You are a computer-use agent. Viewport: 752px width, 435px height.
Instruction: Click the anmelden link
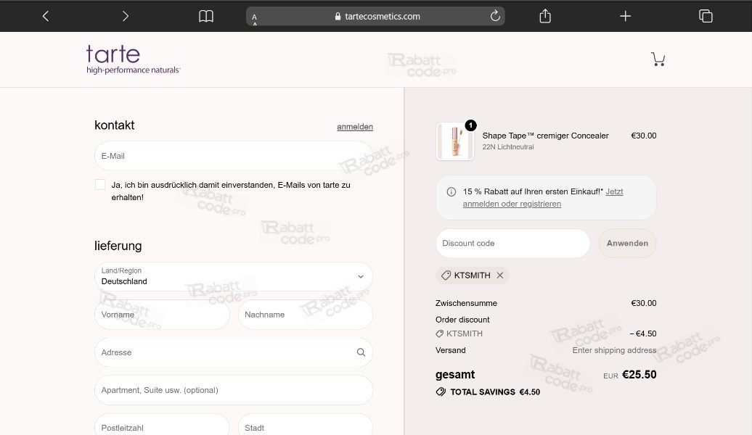(x=354, y=127)
